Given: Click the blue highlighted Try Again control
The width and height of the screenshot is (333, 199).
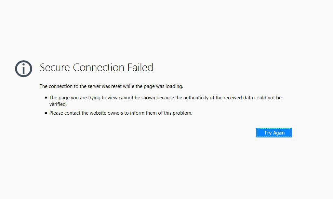Looking at the screenshot, I should point(274,133).
